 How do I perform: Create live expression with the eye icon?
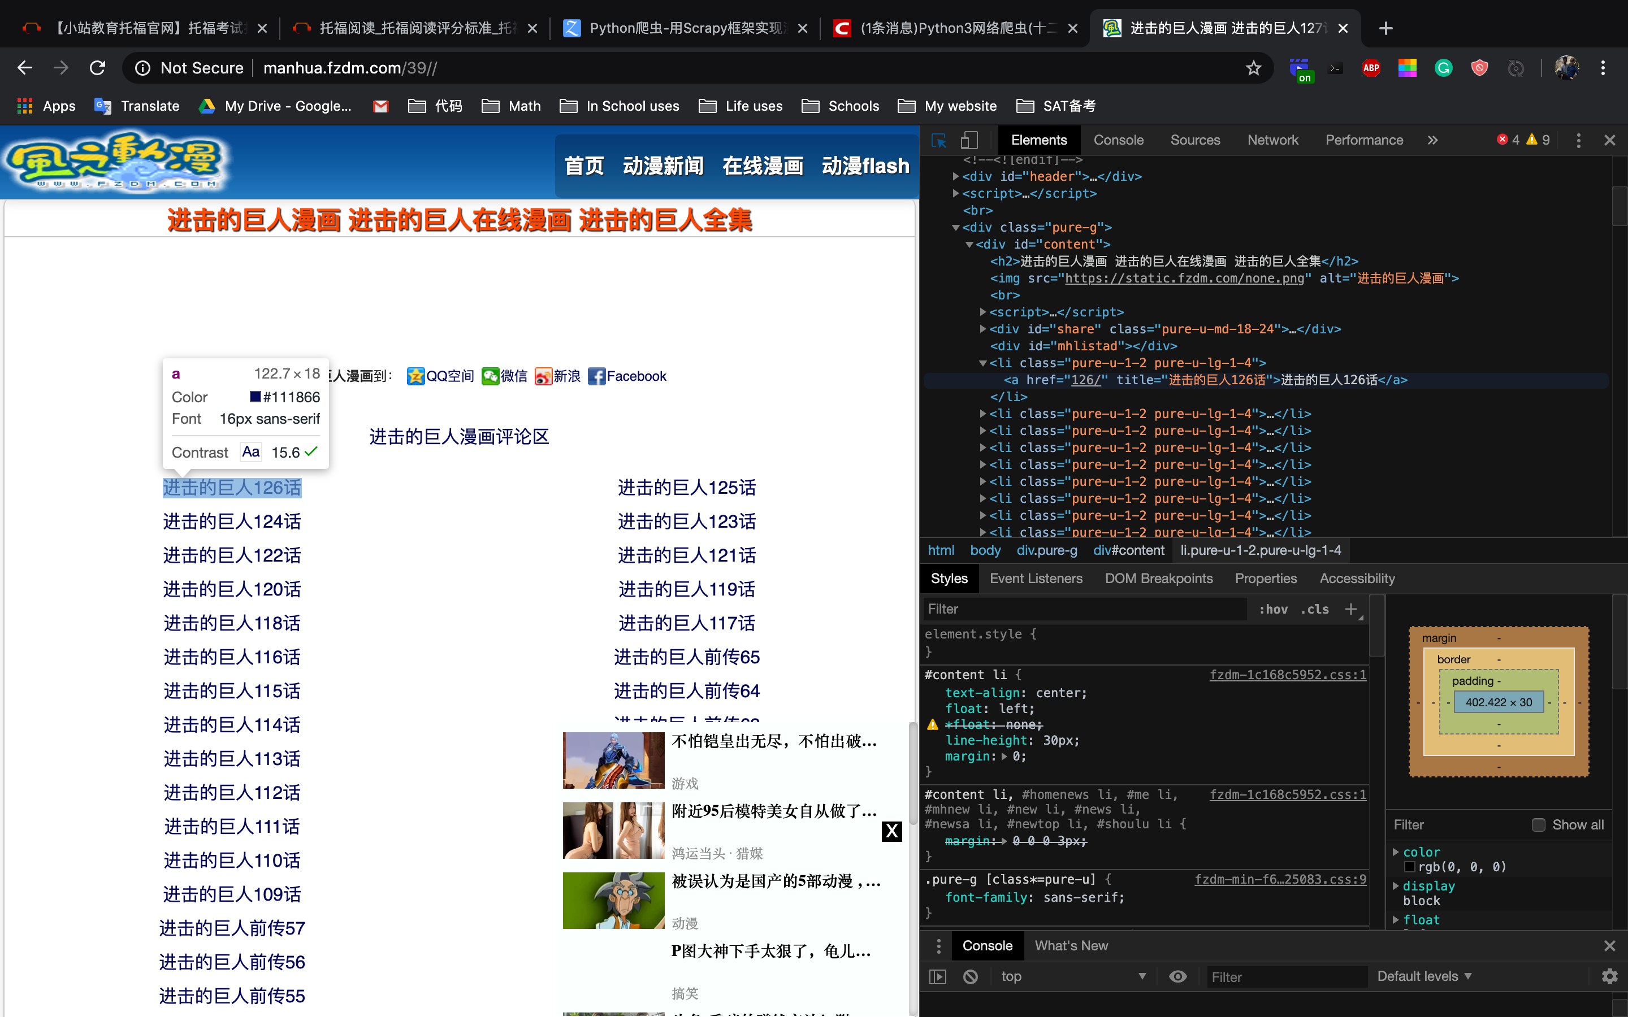(1178, 977)
